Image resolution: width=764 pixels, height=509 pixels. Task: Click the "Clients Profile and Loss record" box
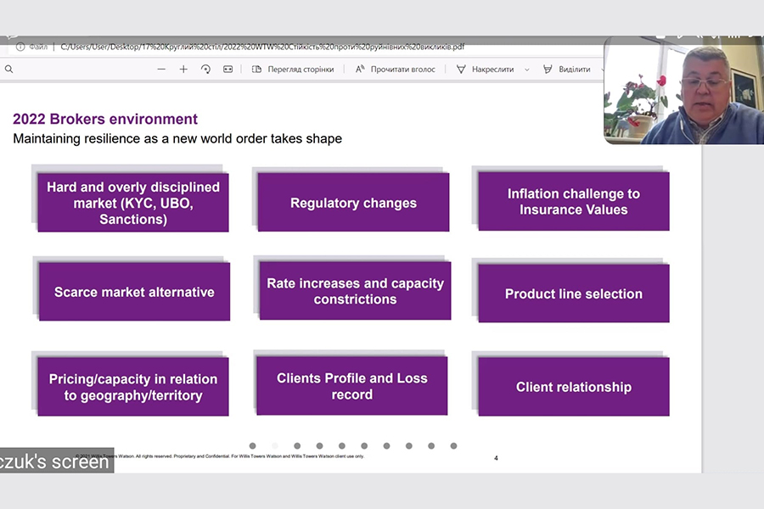coord(351,386)
